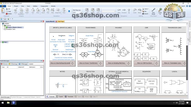
Task: Click the Snapshot icon
Action: (x=58, y=10)
